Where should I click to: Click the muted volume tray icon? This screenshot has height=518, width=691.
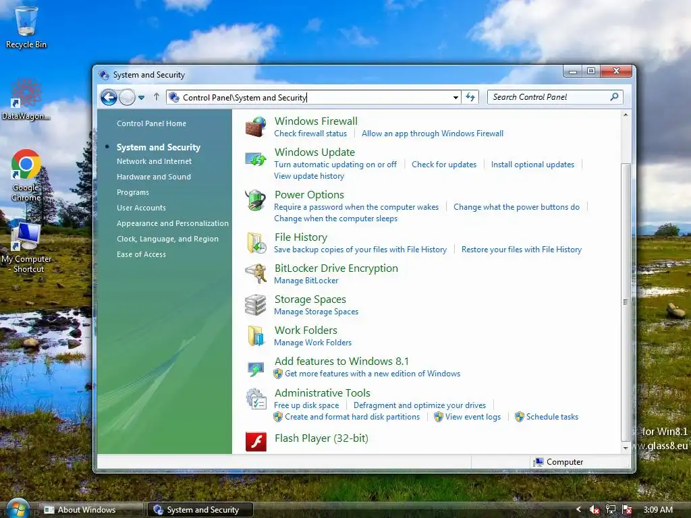tap(595, 510)
